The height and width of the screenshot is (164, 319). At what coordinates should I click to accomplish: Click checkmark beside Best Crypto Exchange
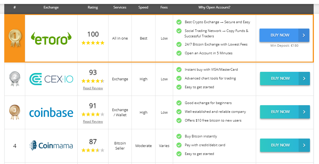[179, 22]
